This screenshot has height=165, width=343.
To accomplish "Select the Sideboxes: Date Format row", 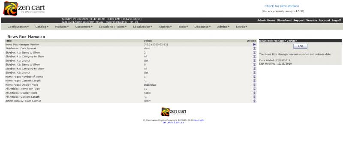I will pyautogui.click(x=131, y=48).
